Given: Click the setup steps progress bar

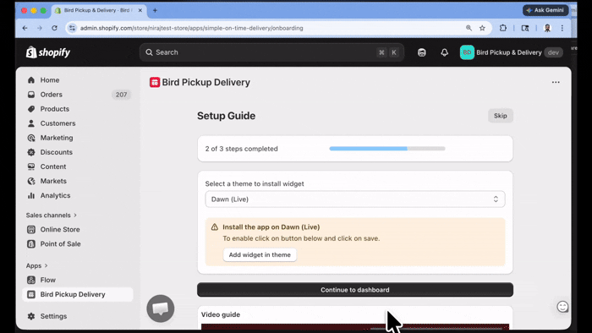Looking at the screenshot, I should (x=387, y=149).
